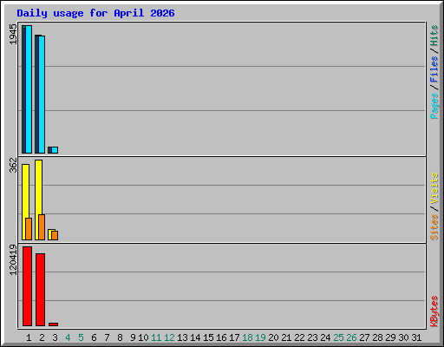Click day label 8 on the x-axis
Viewport: 444px width, 347px height.
tap(120, 337)
